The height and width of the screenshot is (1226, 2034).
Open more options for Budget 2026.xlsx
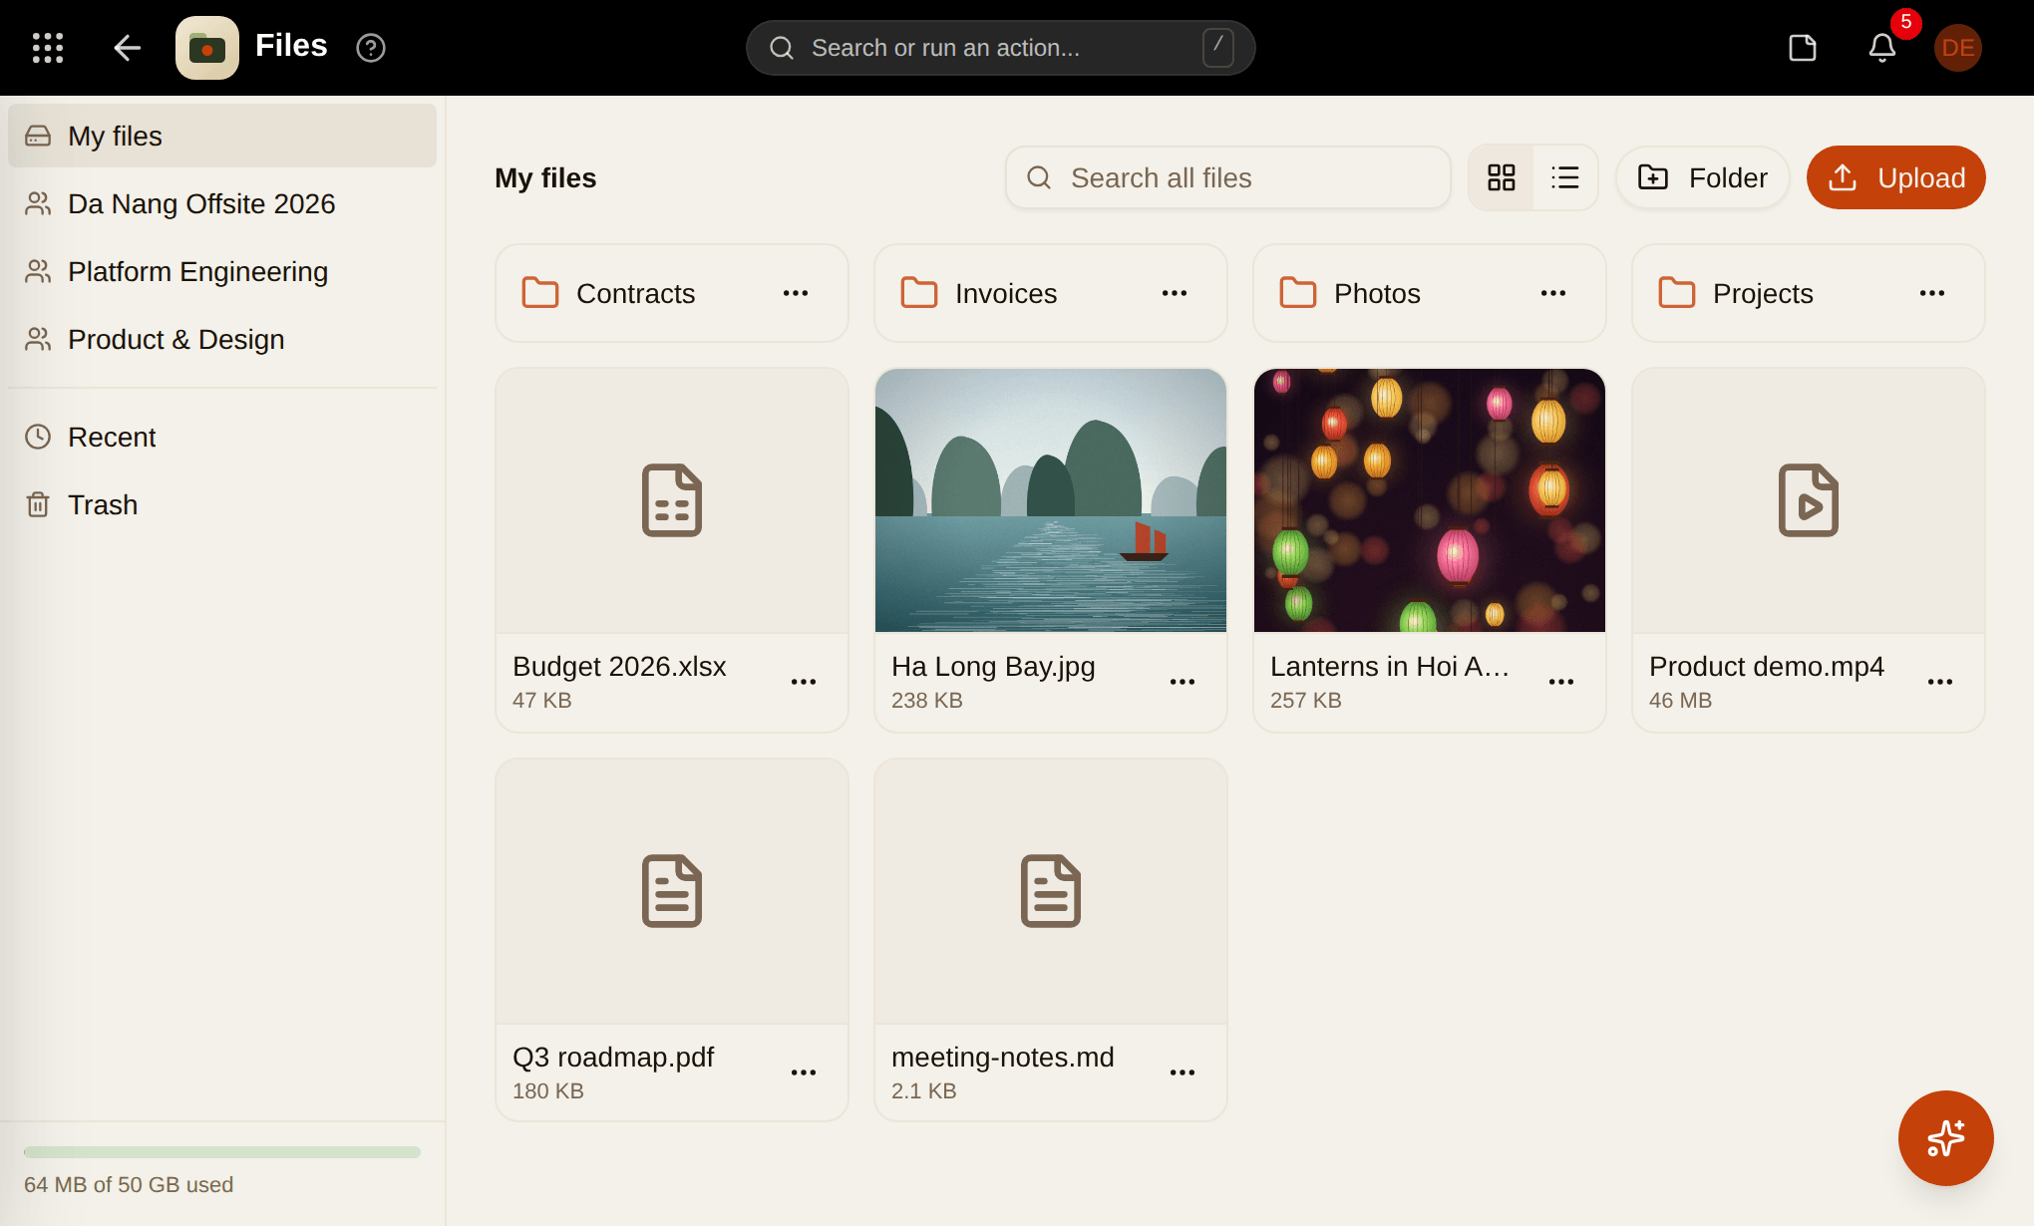point(804,682)
